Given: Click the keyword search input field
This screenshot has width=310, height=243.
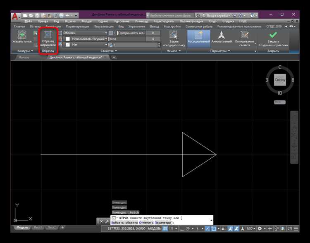Looking at the screenshot, I should [171, 15].
